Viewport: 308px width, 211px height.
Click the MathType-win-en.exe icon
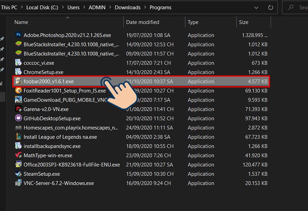pyautogui.click(x=18, y=155)
